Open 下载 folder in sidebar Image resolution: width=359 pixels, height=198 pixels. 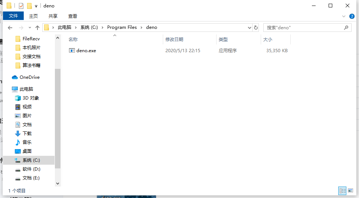(23, 133)
